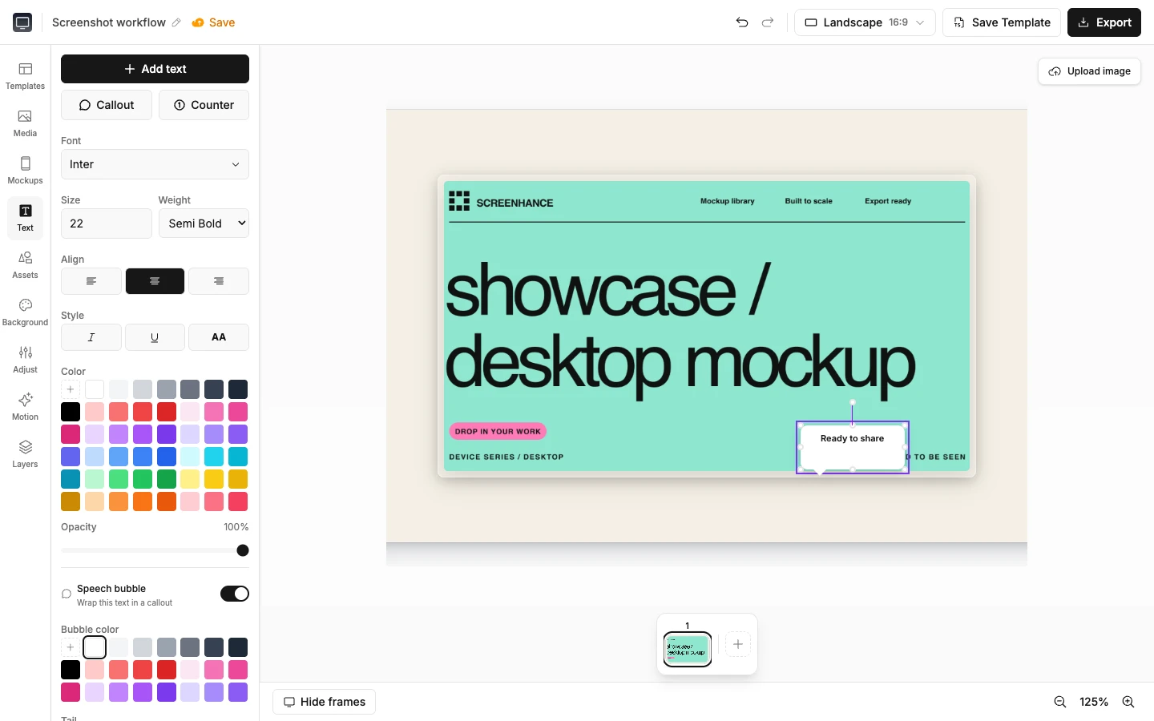Set text alignment to center
The height and width of the screenshot is (721, 1154).
(x=155, y=281)
